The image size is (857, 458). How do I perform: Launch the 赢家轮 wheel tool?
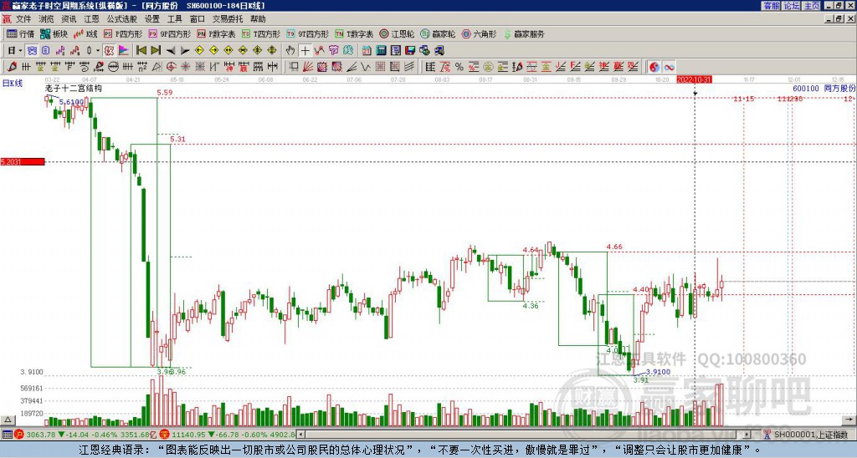(438, 33)
